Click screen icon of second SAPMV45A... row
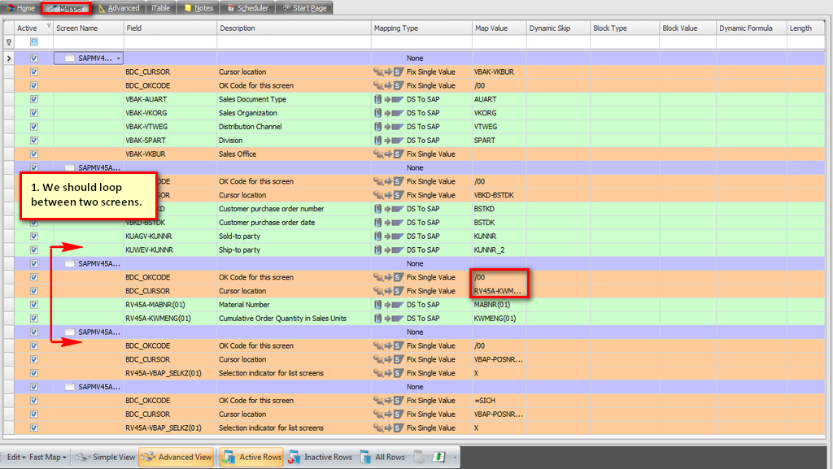The image size is (833, 469). coord(70,263)
